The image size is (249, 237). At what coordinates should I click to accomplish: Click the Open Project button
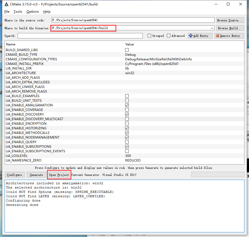tap(59, 175)
